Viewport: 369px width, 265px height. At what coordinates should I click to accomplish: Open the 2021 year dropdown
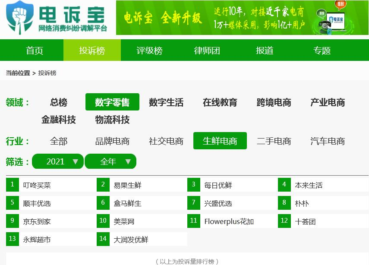(58, 161)
